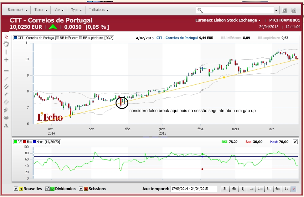Click the L'Echo logo
The width and height of the screenshot is (304, 197).
pos(50,116)
